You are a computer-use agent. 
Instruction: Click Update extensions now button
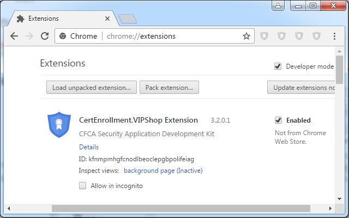[x=301, y=87]
